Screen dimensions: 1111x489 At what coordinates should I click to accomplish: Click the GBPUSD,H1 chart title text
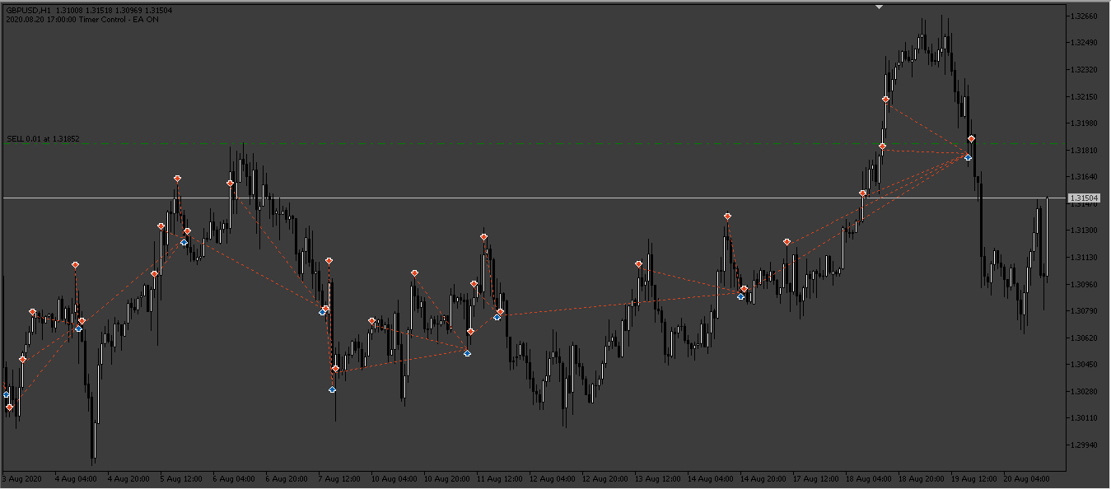(28, 10)
